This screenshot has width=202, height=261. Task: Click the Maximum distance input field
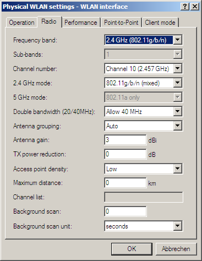click(125, 183)
